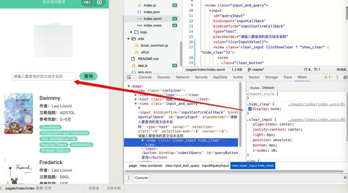Toggle the display: none checkbox
This screenshot has width=348, height=193.
[250, 109]
